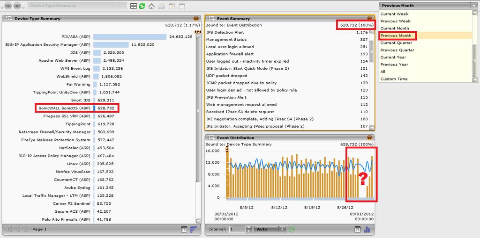Refresh the view with green arrows icon
The height and width of the screenshot is (238, 480).
(x=142, y=6)
